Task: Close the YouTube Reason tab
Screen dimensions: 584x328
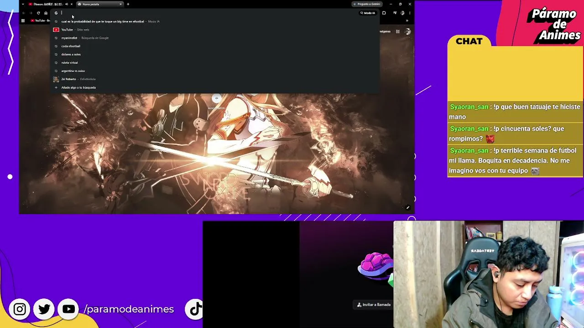Action: point(72,4)
